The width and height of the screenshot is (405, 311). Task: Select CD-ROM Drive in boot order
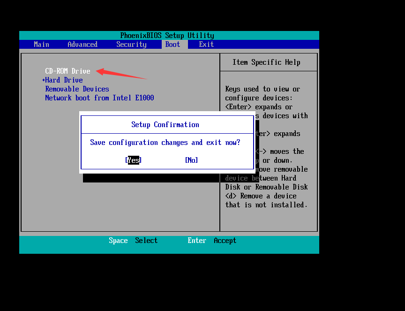[67, 71]
